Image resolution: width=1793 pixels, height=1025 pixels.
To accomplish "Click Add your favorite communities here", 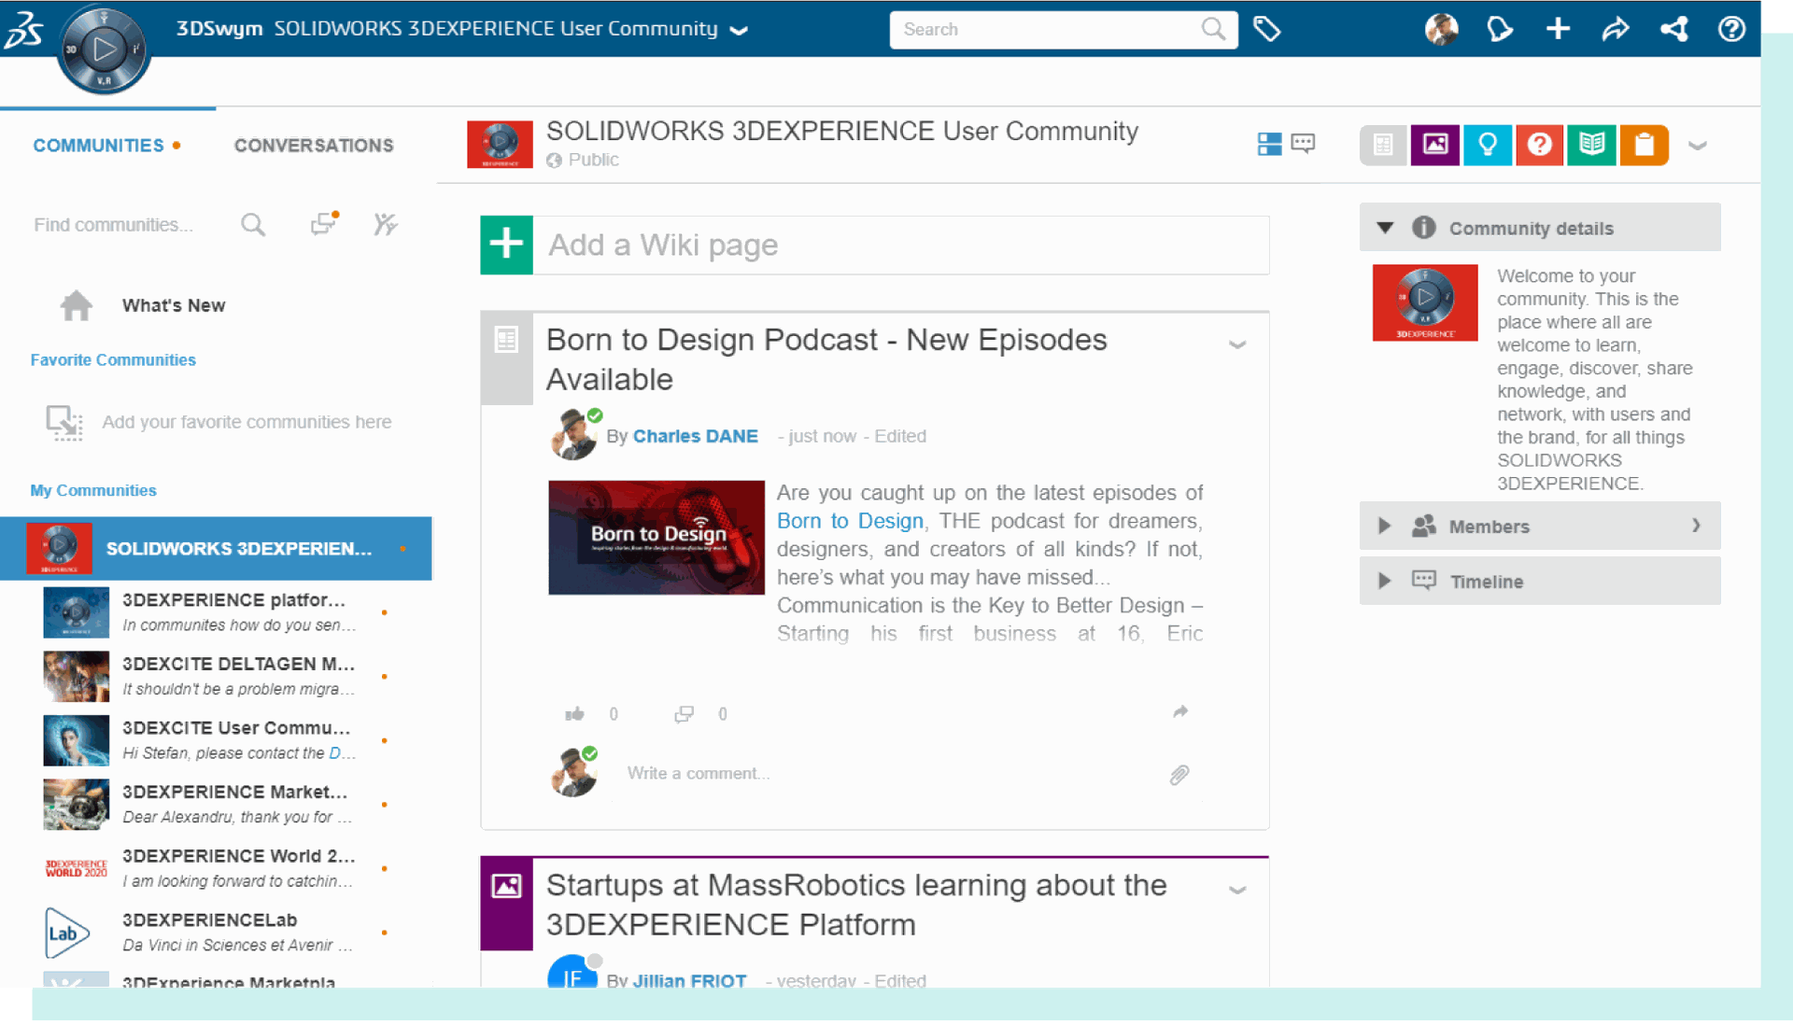I will tap(247, 422).
